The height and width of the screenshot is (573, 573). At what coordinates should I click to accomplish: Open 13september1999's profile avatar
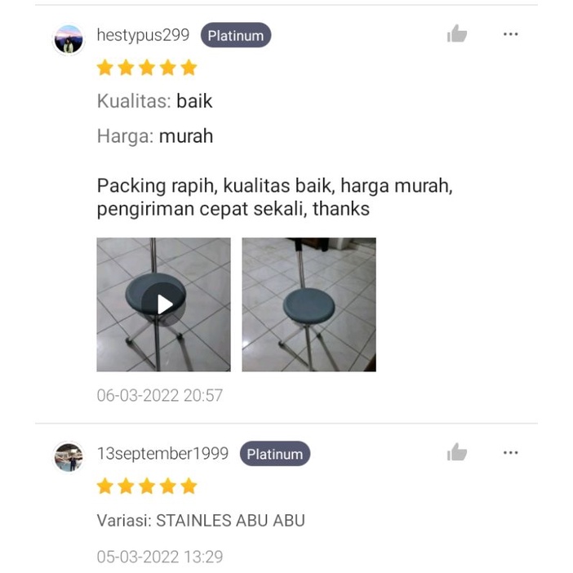pyautogui.click(x=69, y=457)
